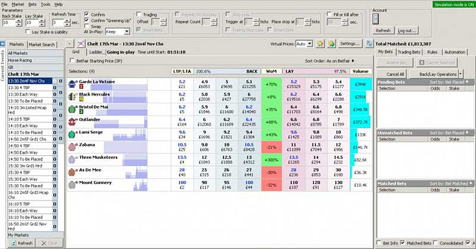Enable the Trading checkbox
The width and height of the screenshot is (476, 249).
[x=139, y=14]
